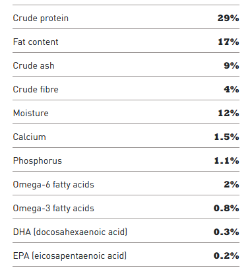This screenshot has width=252, height=270.
Task: Click the Omega-3 fatty acids label
Action: pyautogui.click(x=53, y=209)
